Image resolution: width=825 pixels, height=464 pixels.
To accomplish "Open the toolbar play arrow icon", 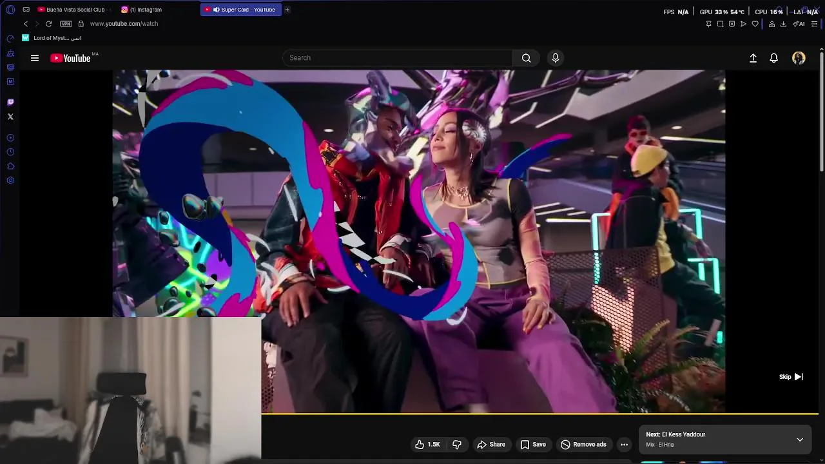I will click(x=743, y=24).
